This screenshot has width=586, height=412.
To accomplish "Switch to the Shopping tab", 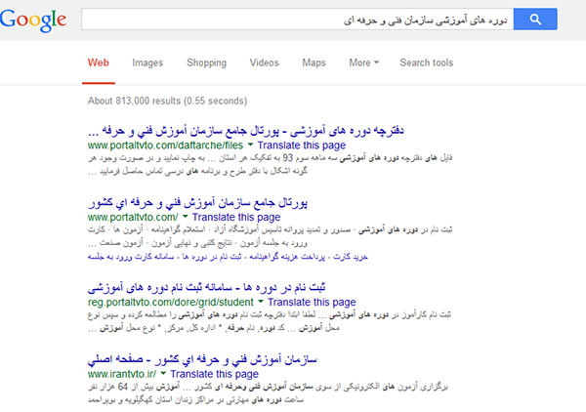I will click(x=206, y=62).
